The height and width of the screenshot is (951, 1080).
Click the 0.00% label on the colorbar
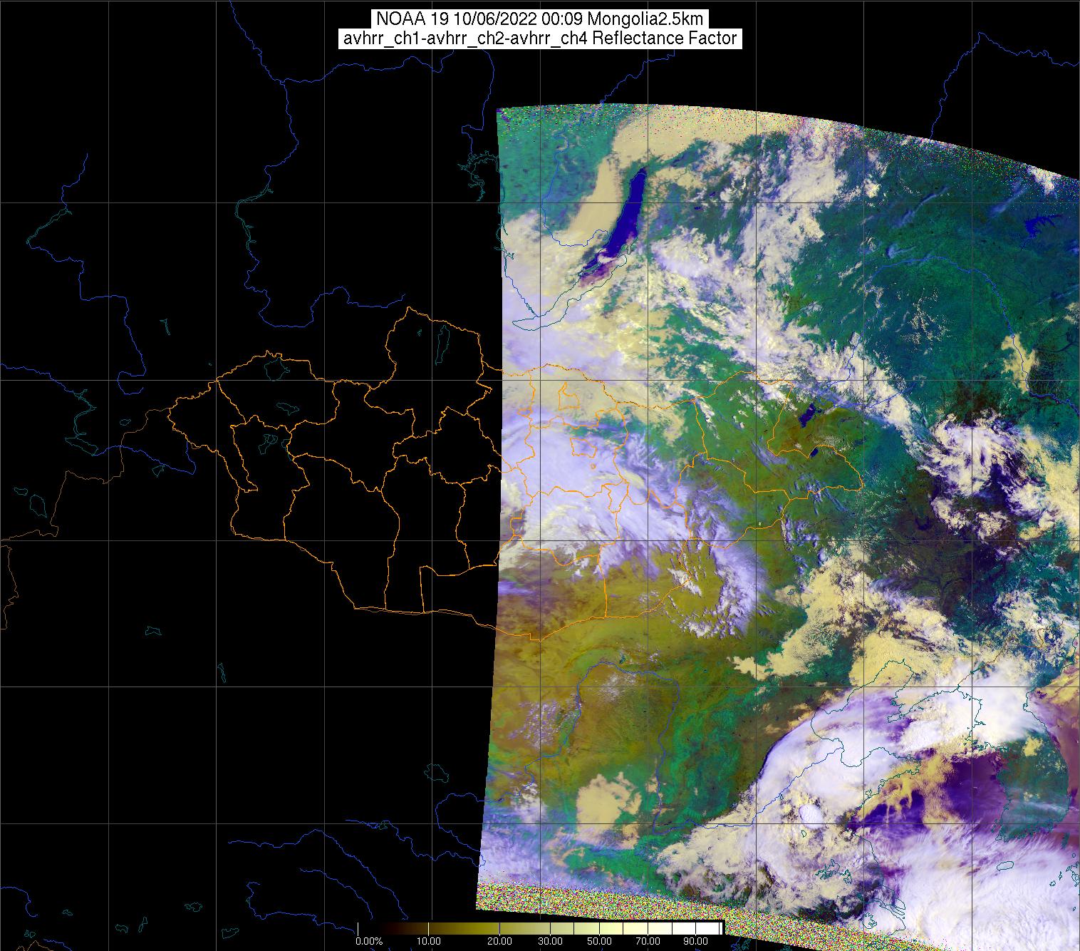point(369,942)
